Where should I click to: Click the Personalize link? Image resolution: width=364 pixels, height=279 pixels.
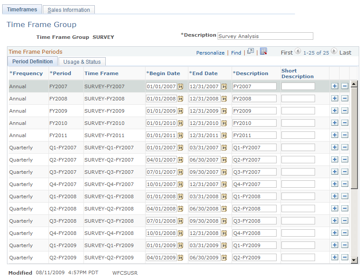tap(210, 53)
